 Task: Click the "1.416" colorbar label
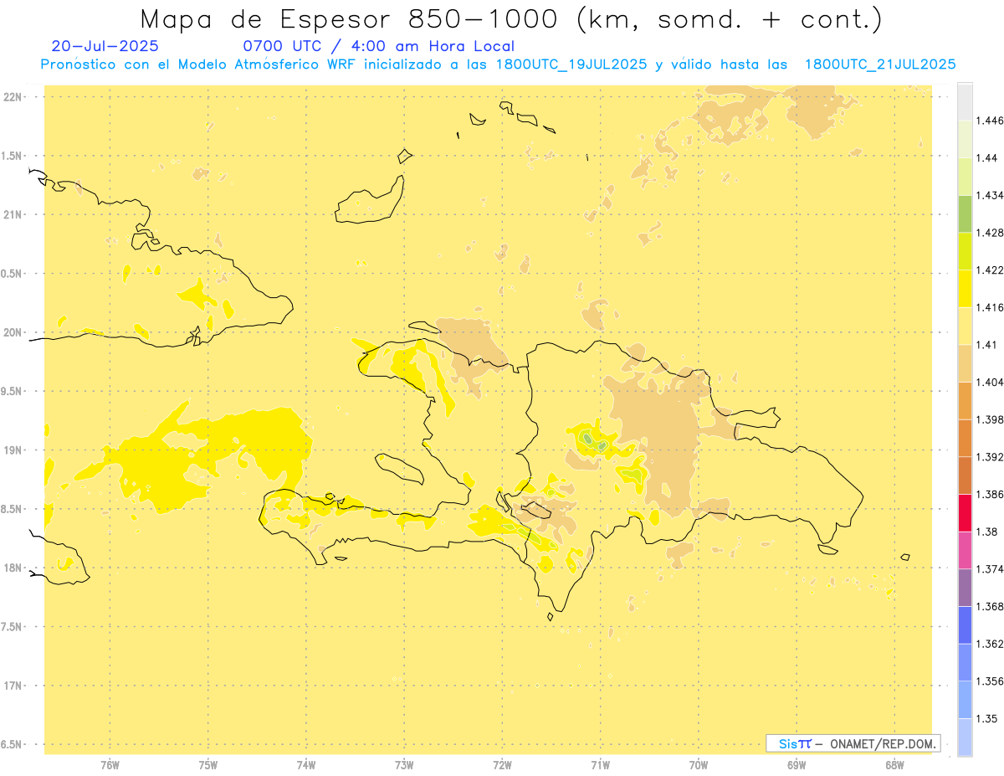[x=989, y=307]
